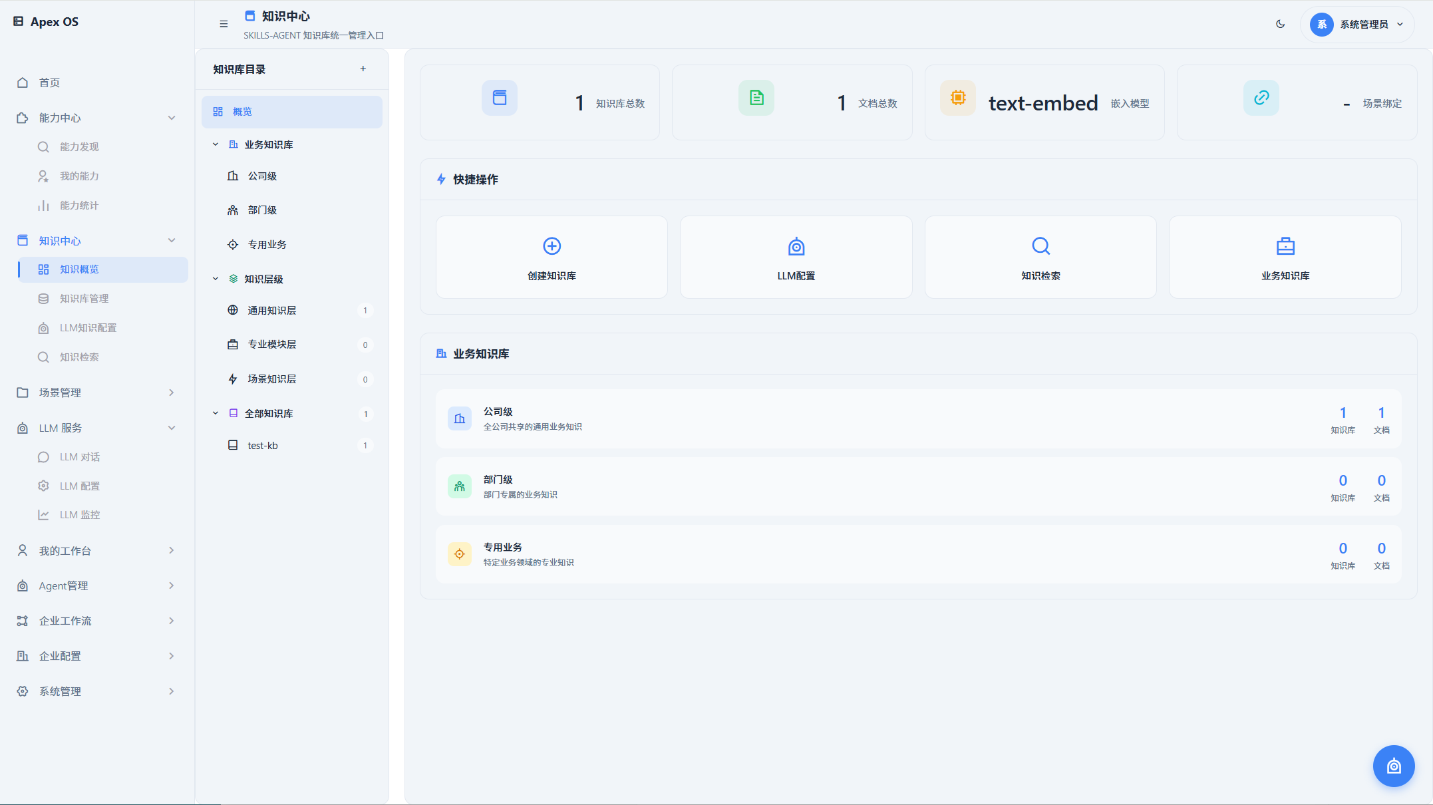
Task: Collapse sidebar with hamburger icon
Action: click(224, 24)
